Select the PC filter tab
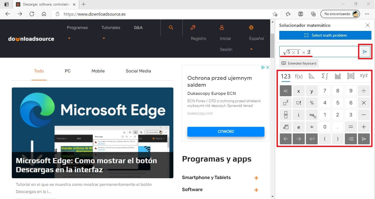 click(68, 71)
